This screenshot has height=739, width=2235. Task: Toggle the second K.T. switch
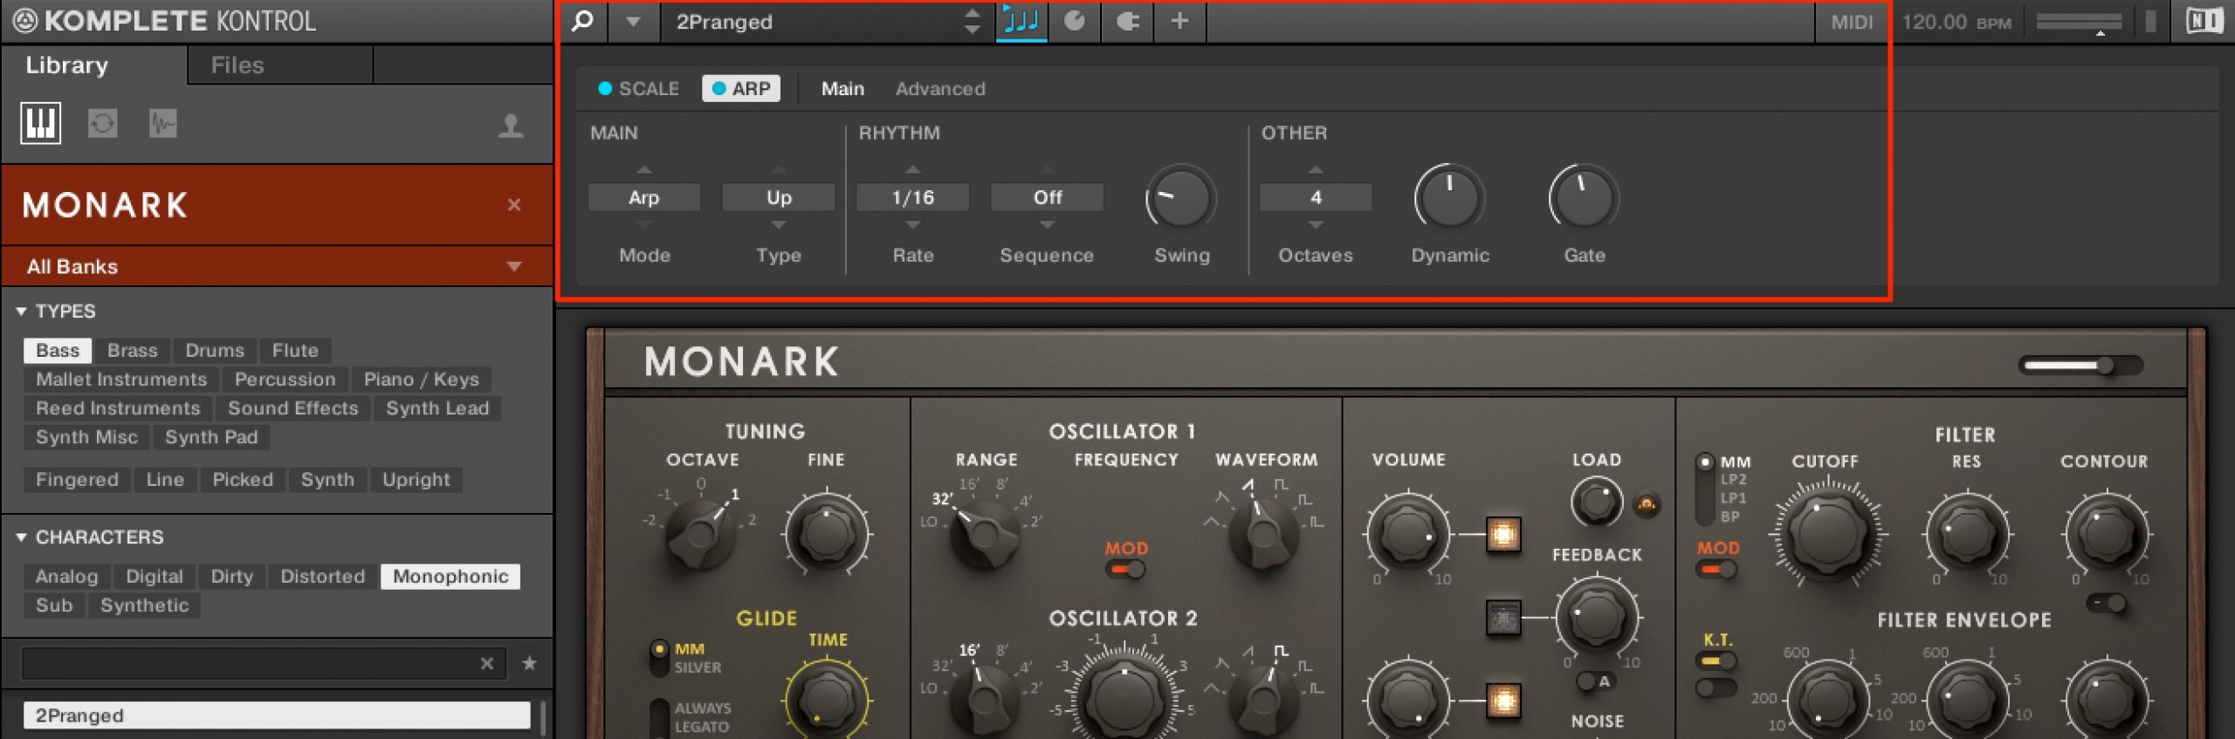tap(1716, 688)
